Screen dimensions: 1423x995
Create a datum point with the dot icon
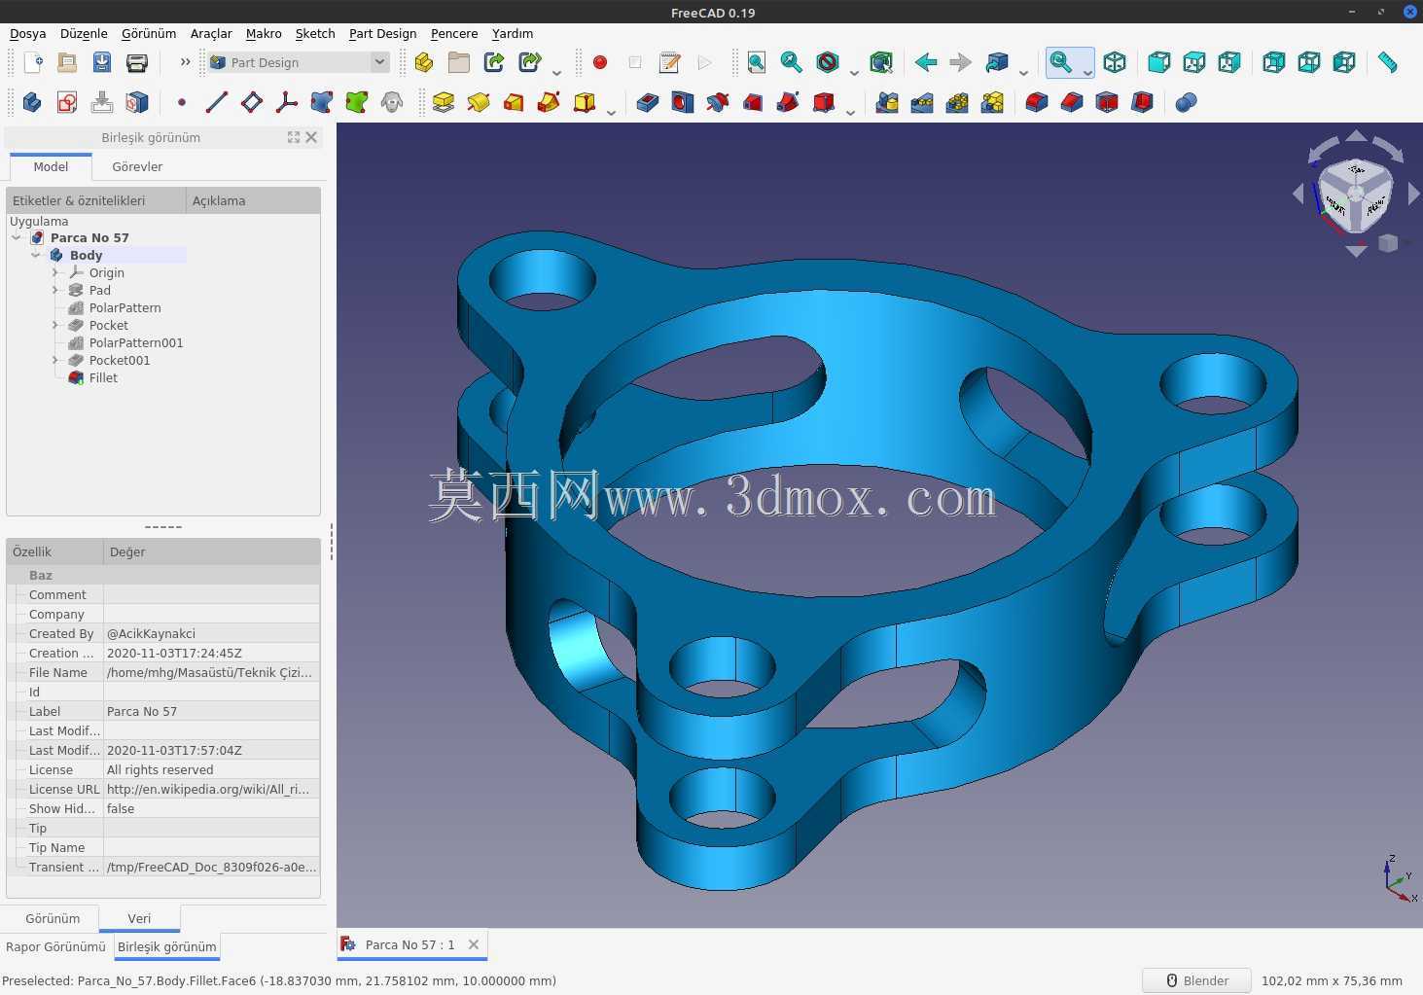(x=182, y=102)
